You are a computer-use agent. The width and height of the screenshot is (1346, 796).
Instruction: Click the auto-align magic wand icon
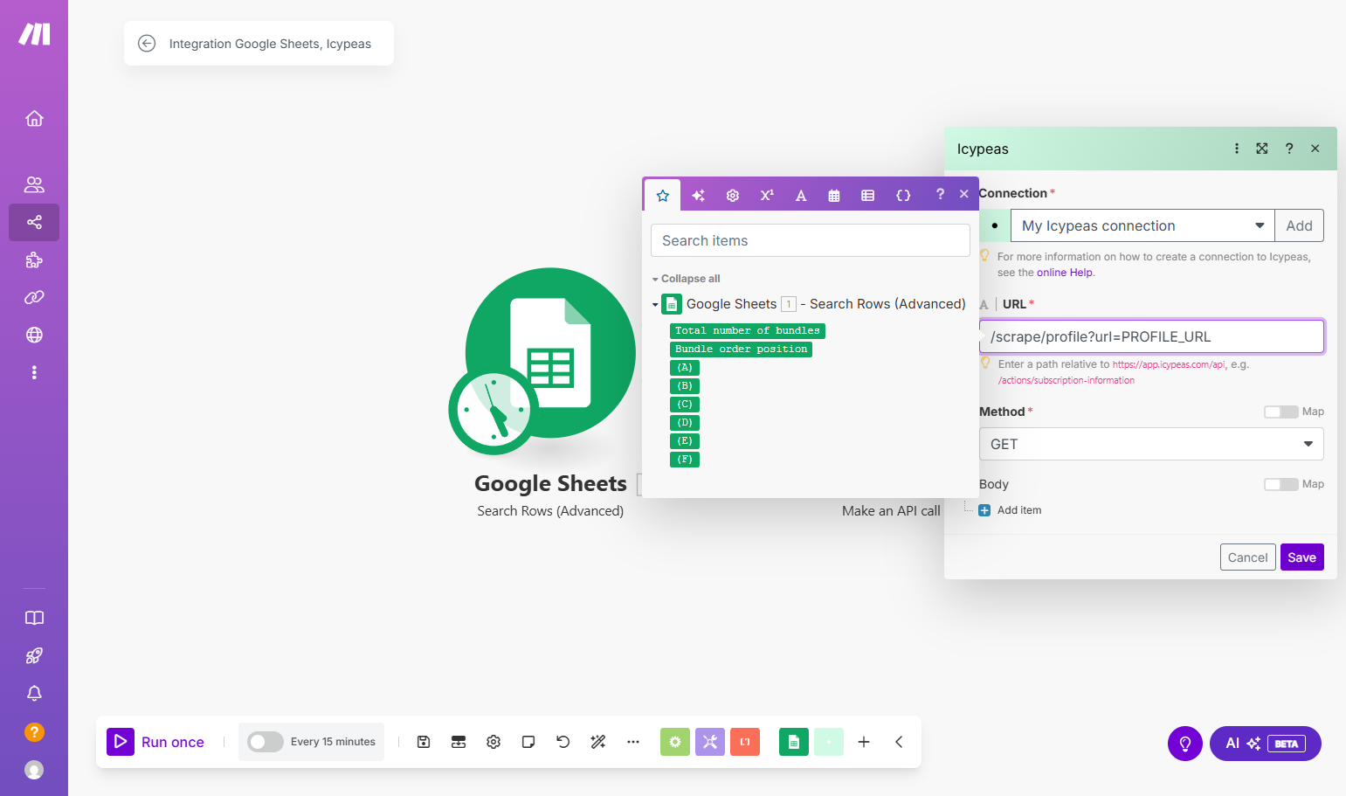598,742
